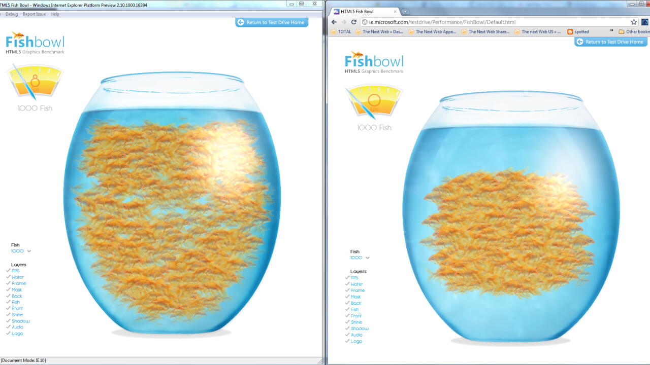Click Chrome's back arrow button
Screen dimensions: 650x365
tap(334, 22)
